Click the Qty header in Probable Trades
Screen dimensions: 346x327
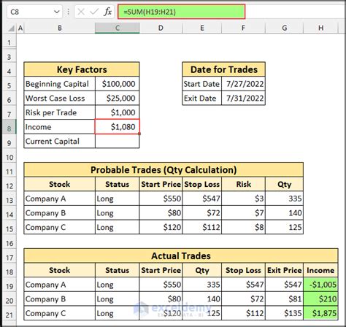coord(284,184)
